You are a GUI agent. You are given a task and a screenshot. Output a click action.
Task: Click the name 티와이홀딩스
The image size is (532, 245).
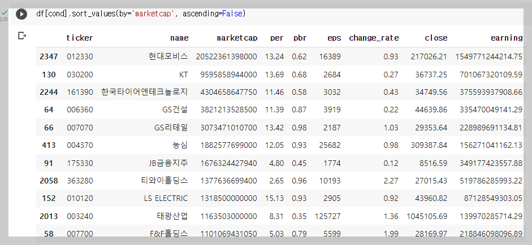pos(164,181)
